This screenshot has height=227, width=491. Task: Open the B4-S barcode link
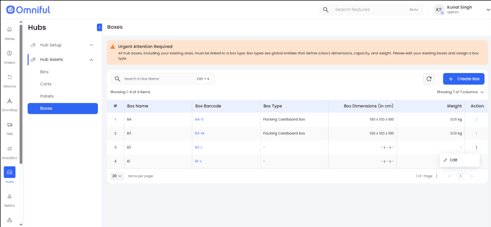(x=199, y=120)
